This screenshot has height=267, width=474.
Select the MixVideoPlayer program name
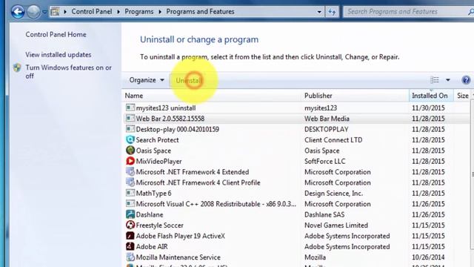point(158,162)
